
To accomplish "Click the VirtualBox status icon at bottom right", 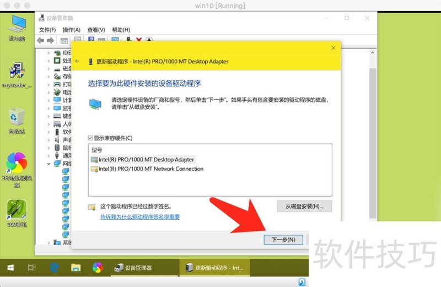I will (302, 281).
